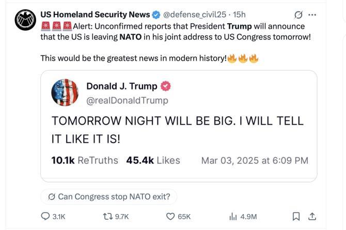
Task: Click Donald J. Trump's quoted post avatar
Action: 65,93
